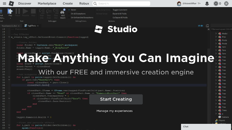Image resolution: width=232 pixels, height=130 pixels.
Task: Open the settings gear menu
Action: 226,3
